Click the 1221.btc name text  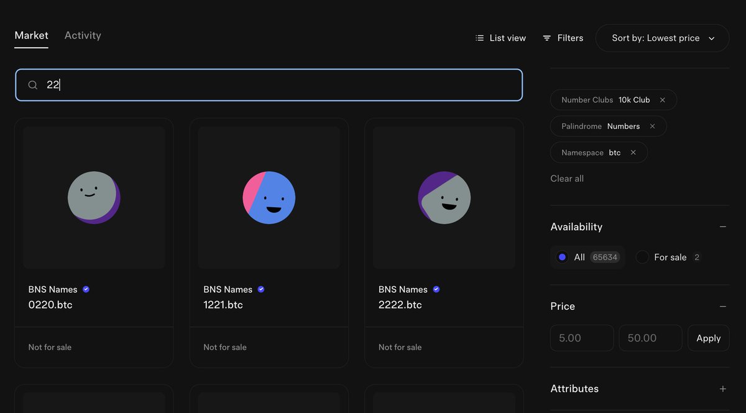pos(223,305)
